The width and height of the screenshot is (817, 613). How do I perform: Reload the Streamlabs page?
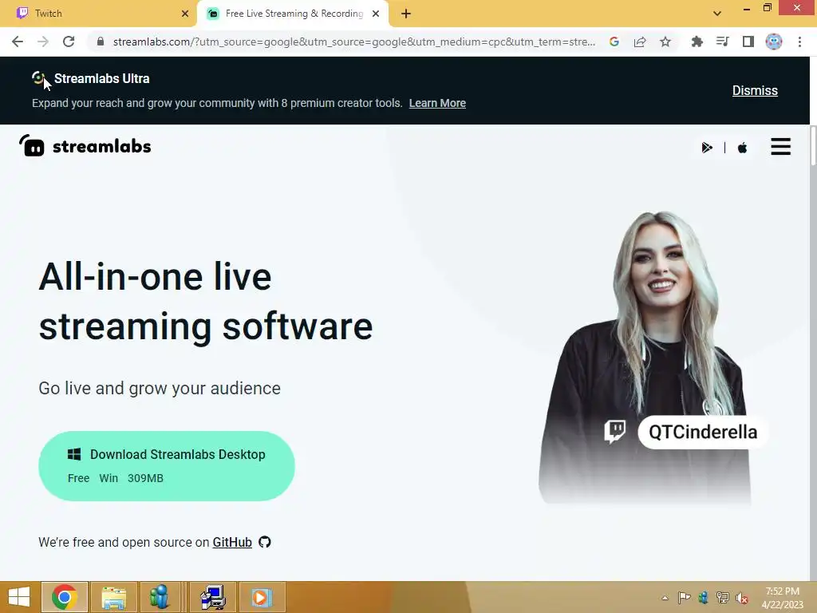tap(69, 42)
